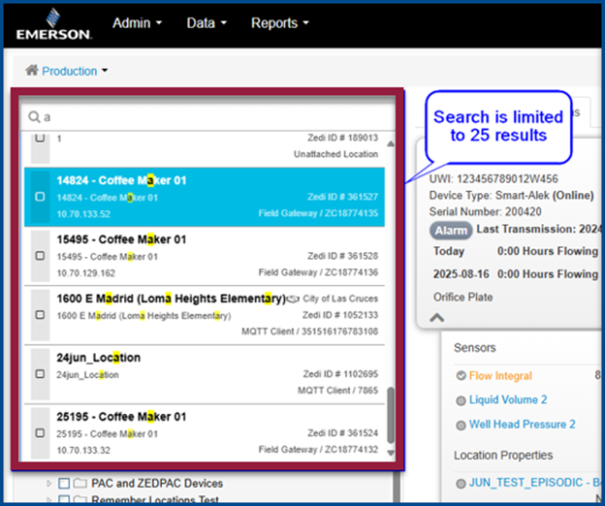Click the Sensors section heading

tap(474, 348)
